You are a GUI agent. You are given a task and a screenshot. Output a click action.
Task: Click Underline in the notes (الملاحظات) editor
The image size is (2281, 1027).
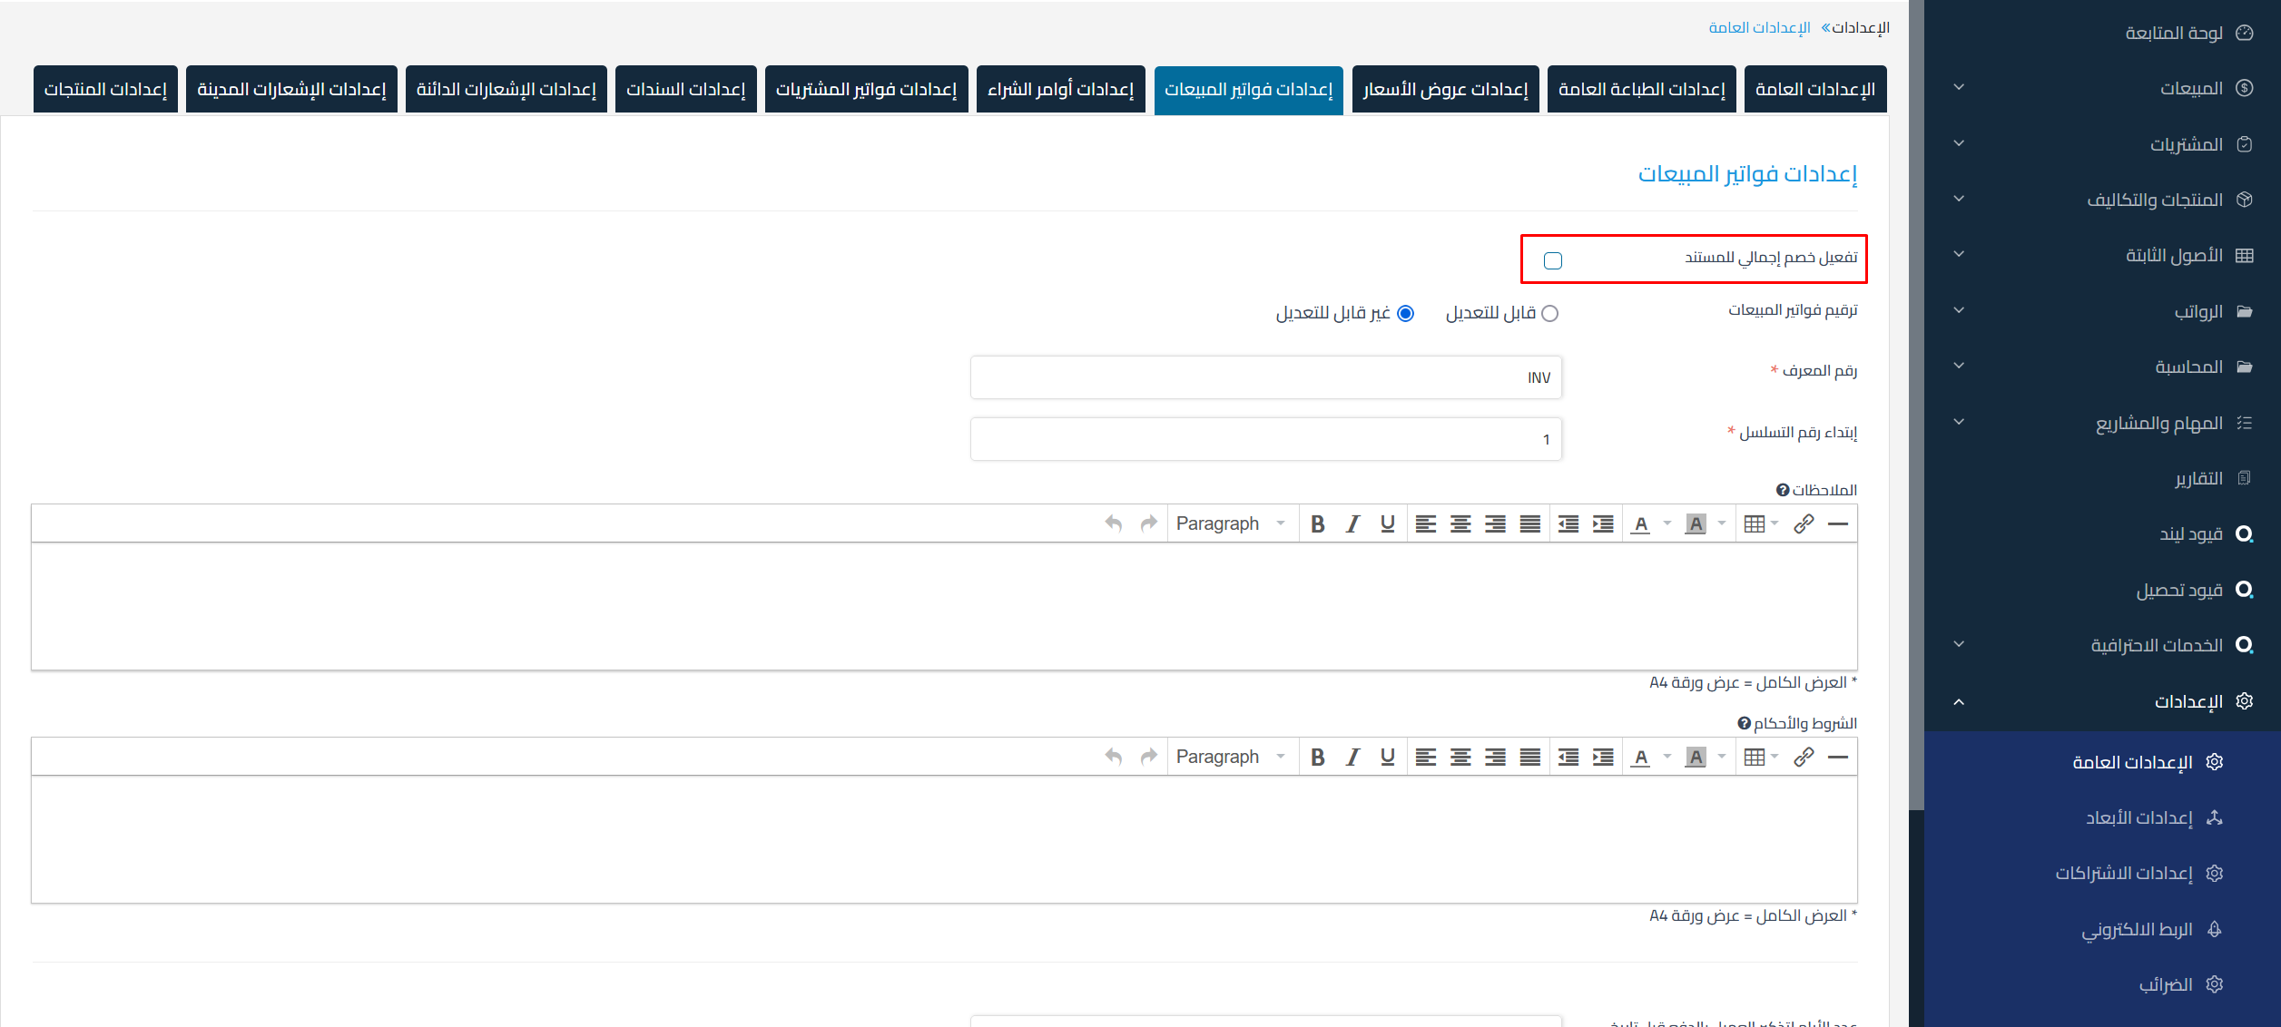pyautogui.click(x=1387, y=523)
